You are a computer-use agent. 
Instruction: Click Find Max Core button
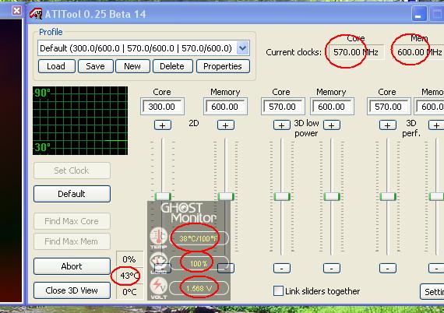72,221
